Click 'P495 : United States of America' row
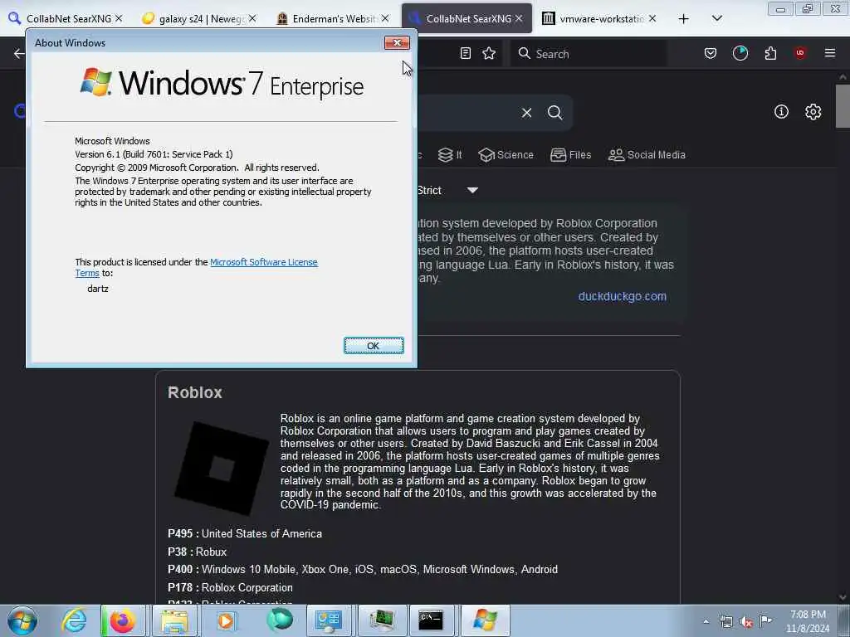This screenshot has height=637, width=850. point(245,533)
